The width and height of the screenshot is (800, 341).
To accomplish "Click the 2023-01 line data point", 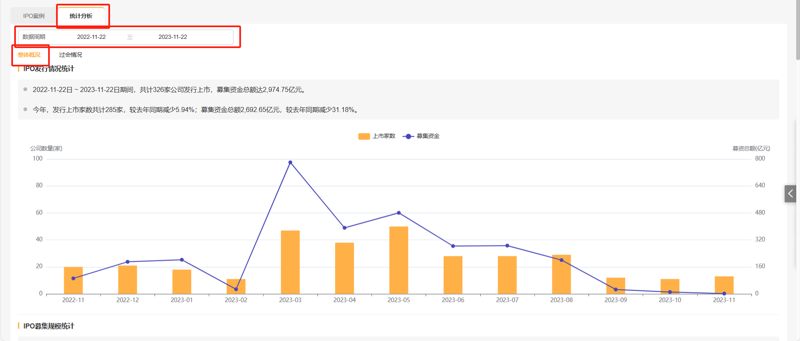I will 182,260.
